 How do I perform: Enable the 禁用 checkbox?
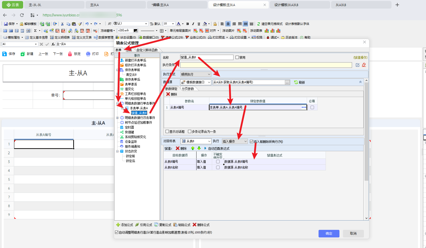(x=237, y=57)
